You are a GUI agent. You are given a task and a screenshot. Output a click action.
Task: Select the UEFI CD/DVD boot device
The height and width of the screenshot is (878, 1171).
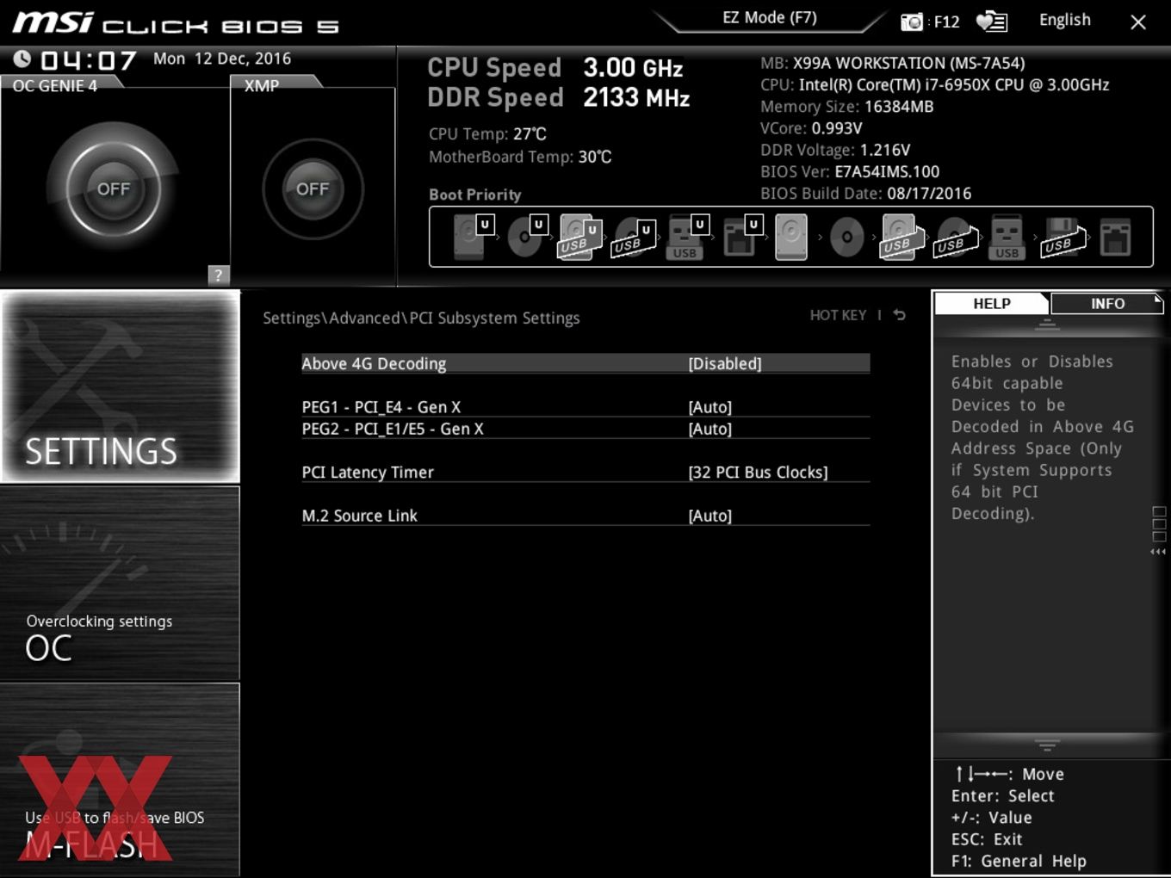(526, 237)
